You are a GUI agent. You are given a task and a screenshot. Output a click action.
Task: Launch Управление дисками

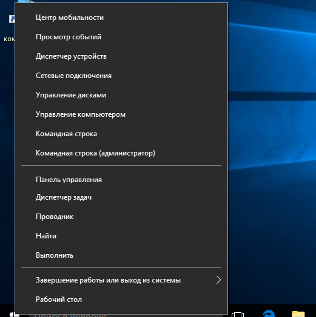pyautogui.click(x=121, y=95)
